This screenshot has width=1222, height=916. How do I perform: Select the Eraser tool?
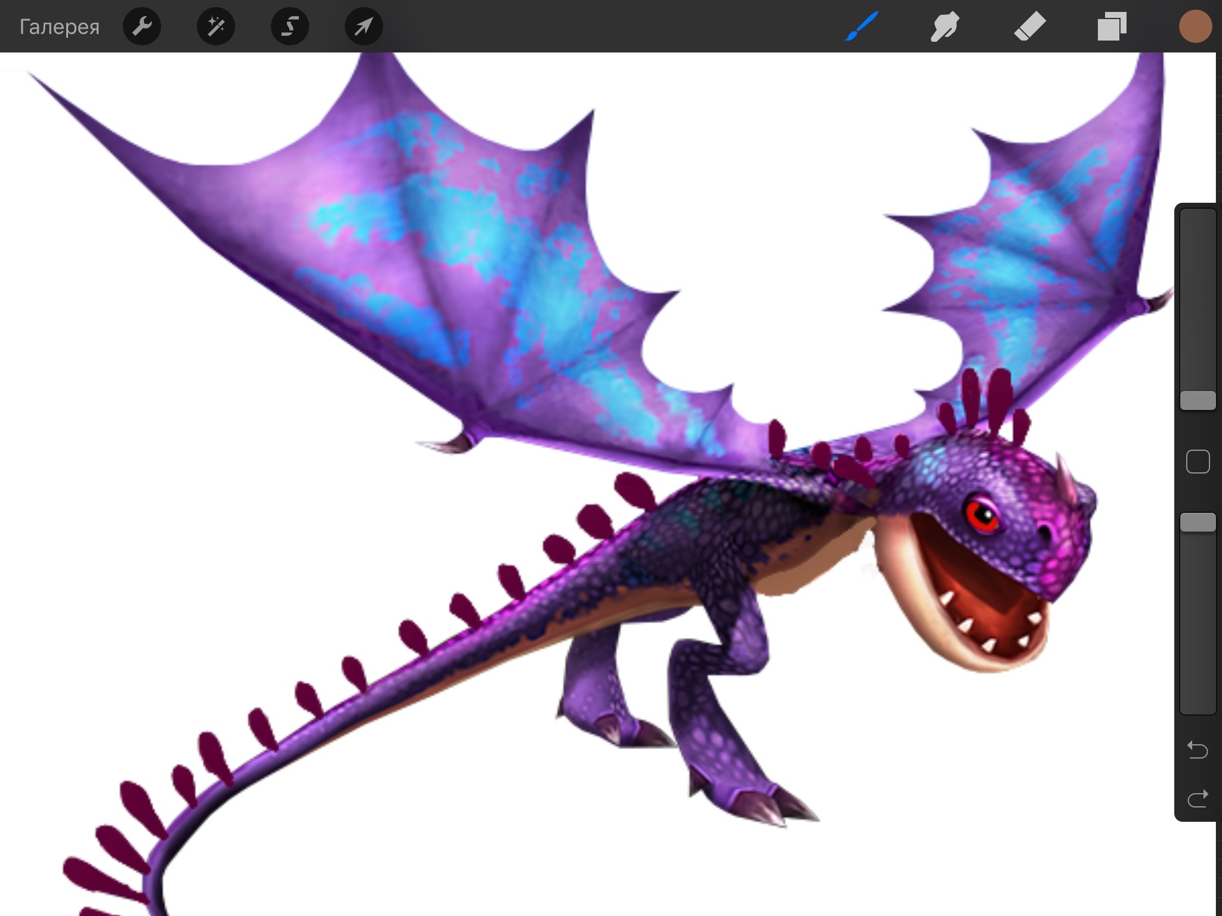(1030, 27)
